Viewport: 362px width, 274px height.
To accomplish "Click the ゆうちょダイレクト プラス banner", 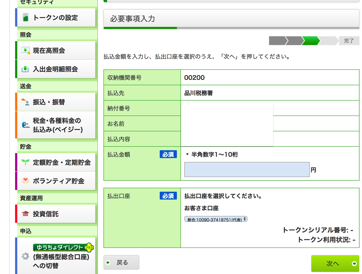I will (x=63, y=247).
